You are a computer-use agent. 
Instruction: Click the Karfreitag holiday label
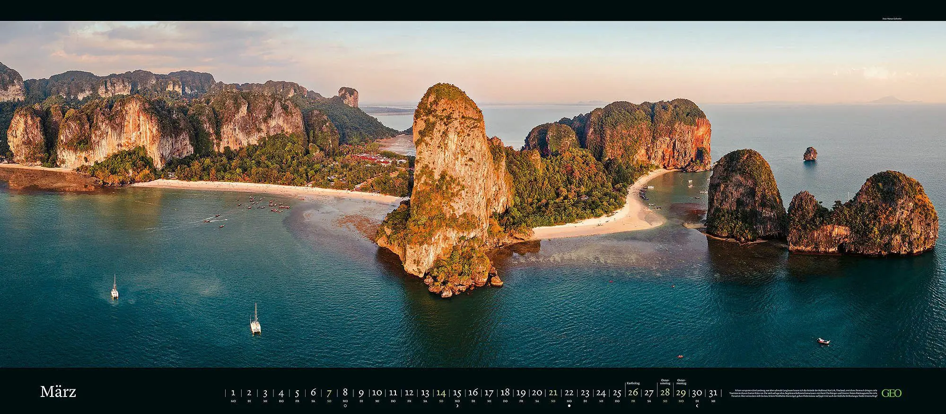tap(633, 383)
